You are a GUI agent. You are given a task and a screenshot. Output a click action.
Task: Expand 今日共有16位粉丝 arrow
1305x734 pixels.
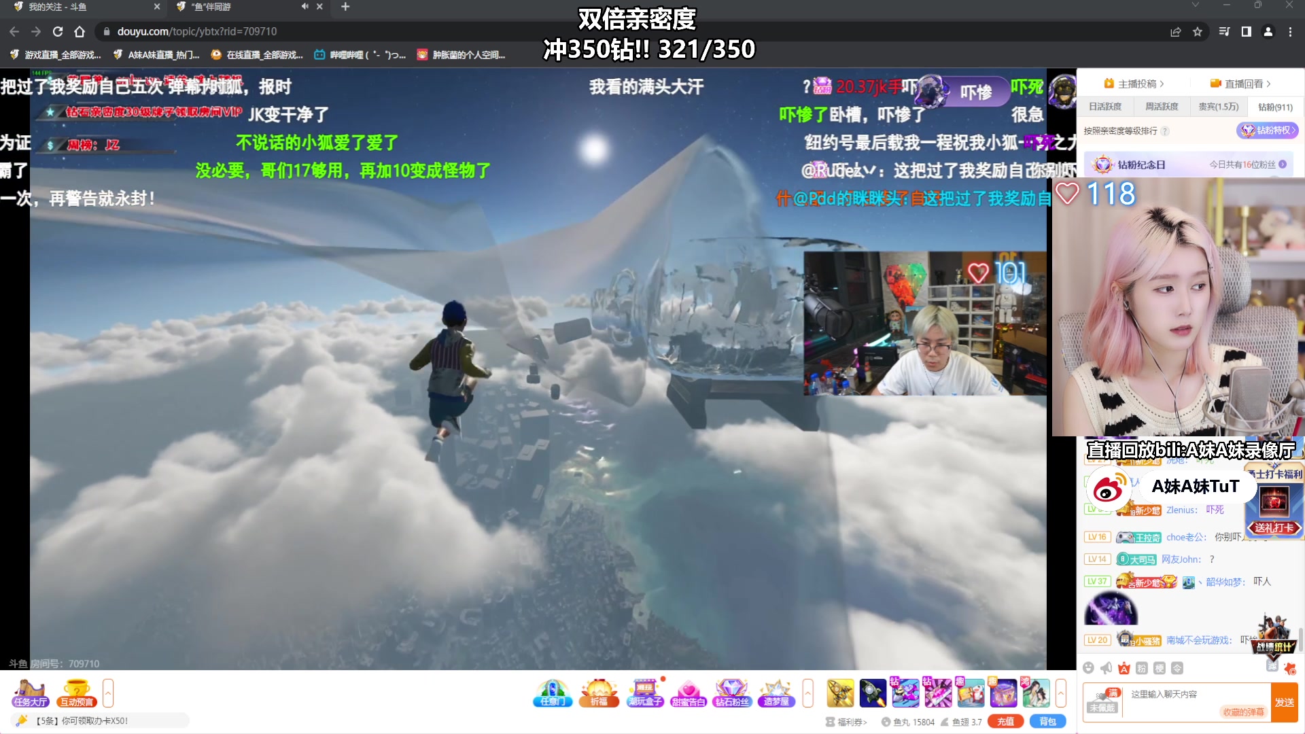pyautogui.click(x=1283, y=164)
